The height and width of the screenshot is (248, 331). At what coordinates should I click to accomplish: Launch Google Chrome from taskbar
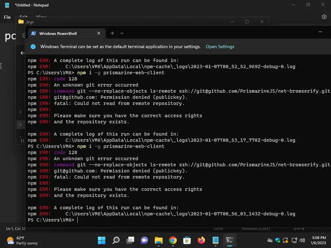coord(173,240)
